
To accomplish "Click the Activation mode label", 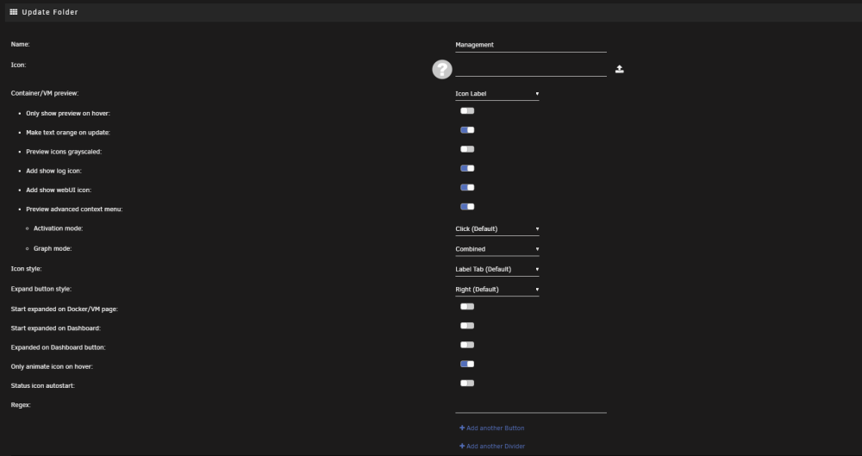I will tap(59, 228).
